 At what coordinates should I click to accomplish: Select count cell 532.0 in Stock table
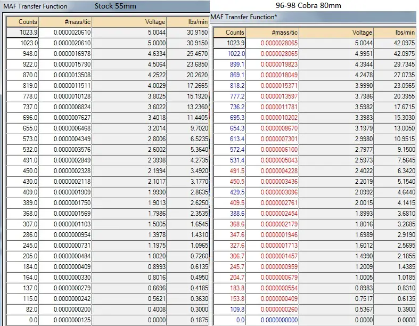[x=22, y=150]
